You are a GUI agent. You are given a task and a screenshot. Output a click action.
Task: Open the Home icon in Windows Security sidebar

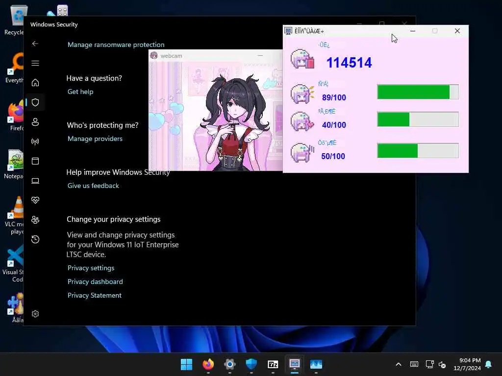coord(35,82)
